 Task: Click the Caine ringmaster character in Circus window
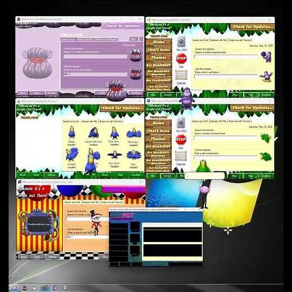[x=96, y=223]
